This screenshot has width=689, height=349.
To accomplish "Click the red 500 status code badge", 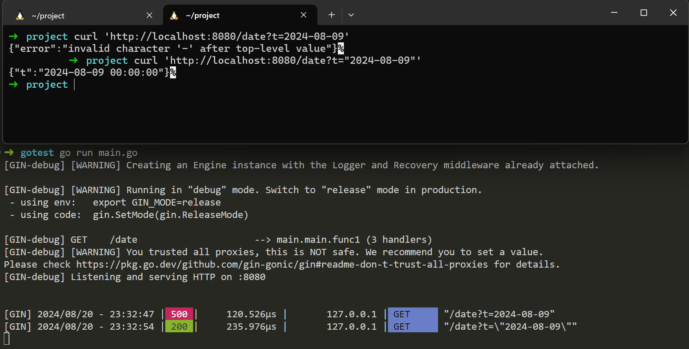I will 179,314.
